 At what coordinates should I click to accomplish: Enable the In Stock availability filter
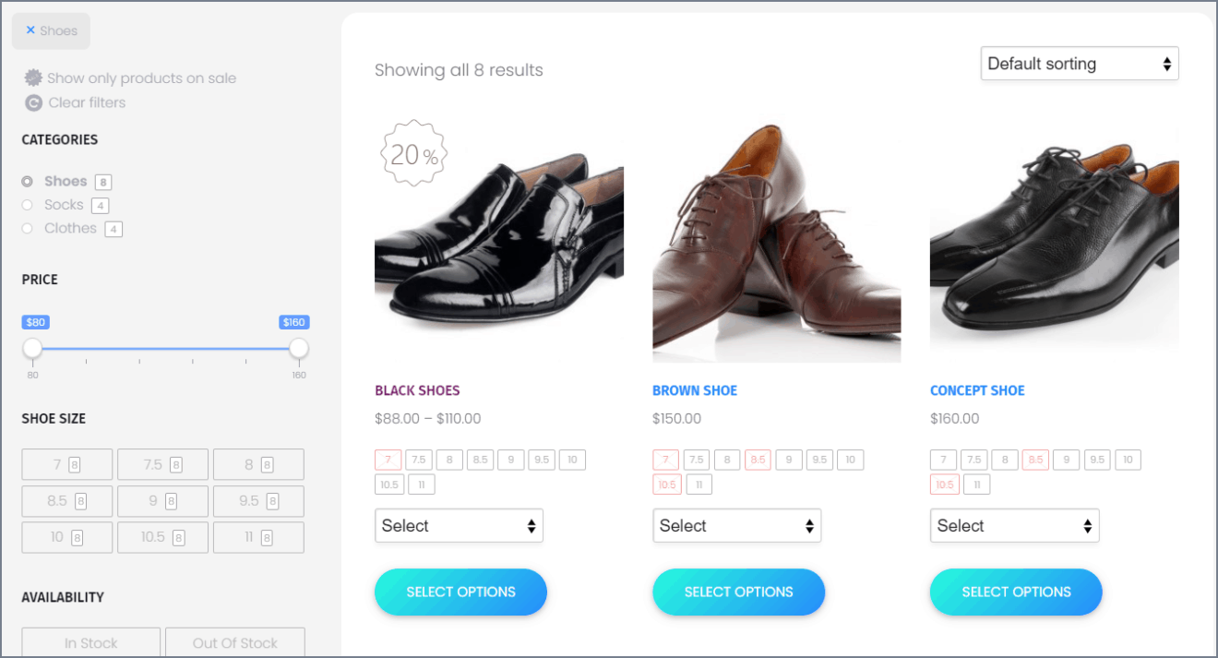click(90, 642)
